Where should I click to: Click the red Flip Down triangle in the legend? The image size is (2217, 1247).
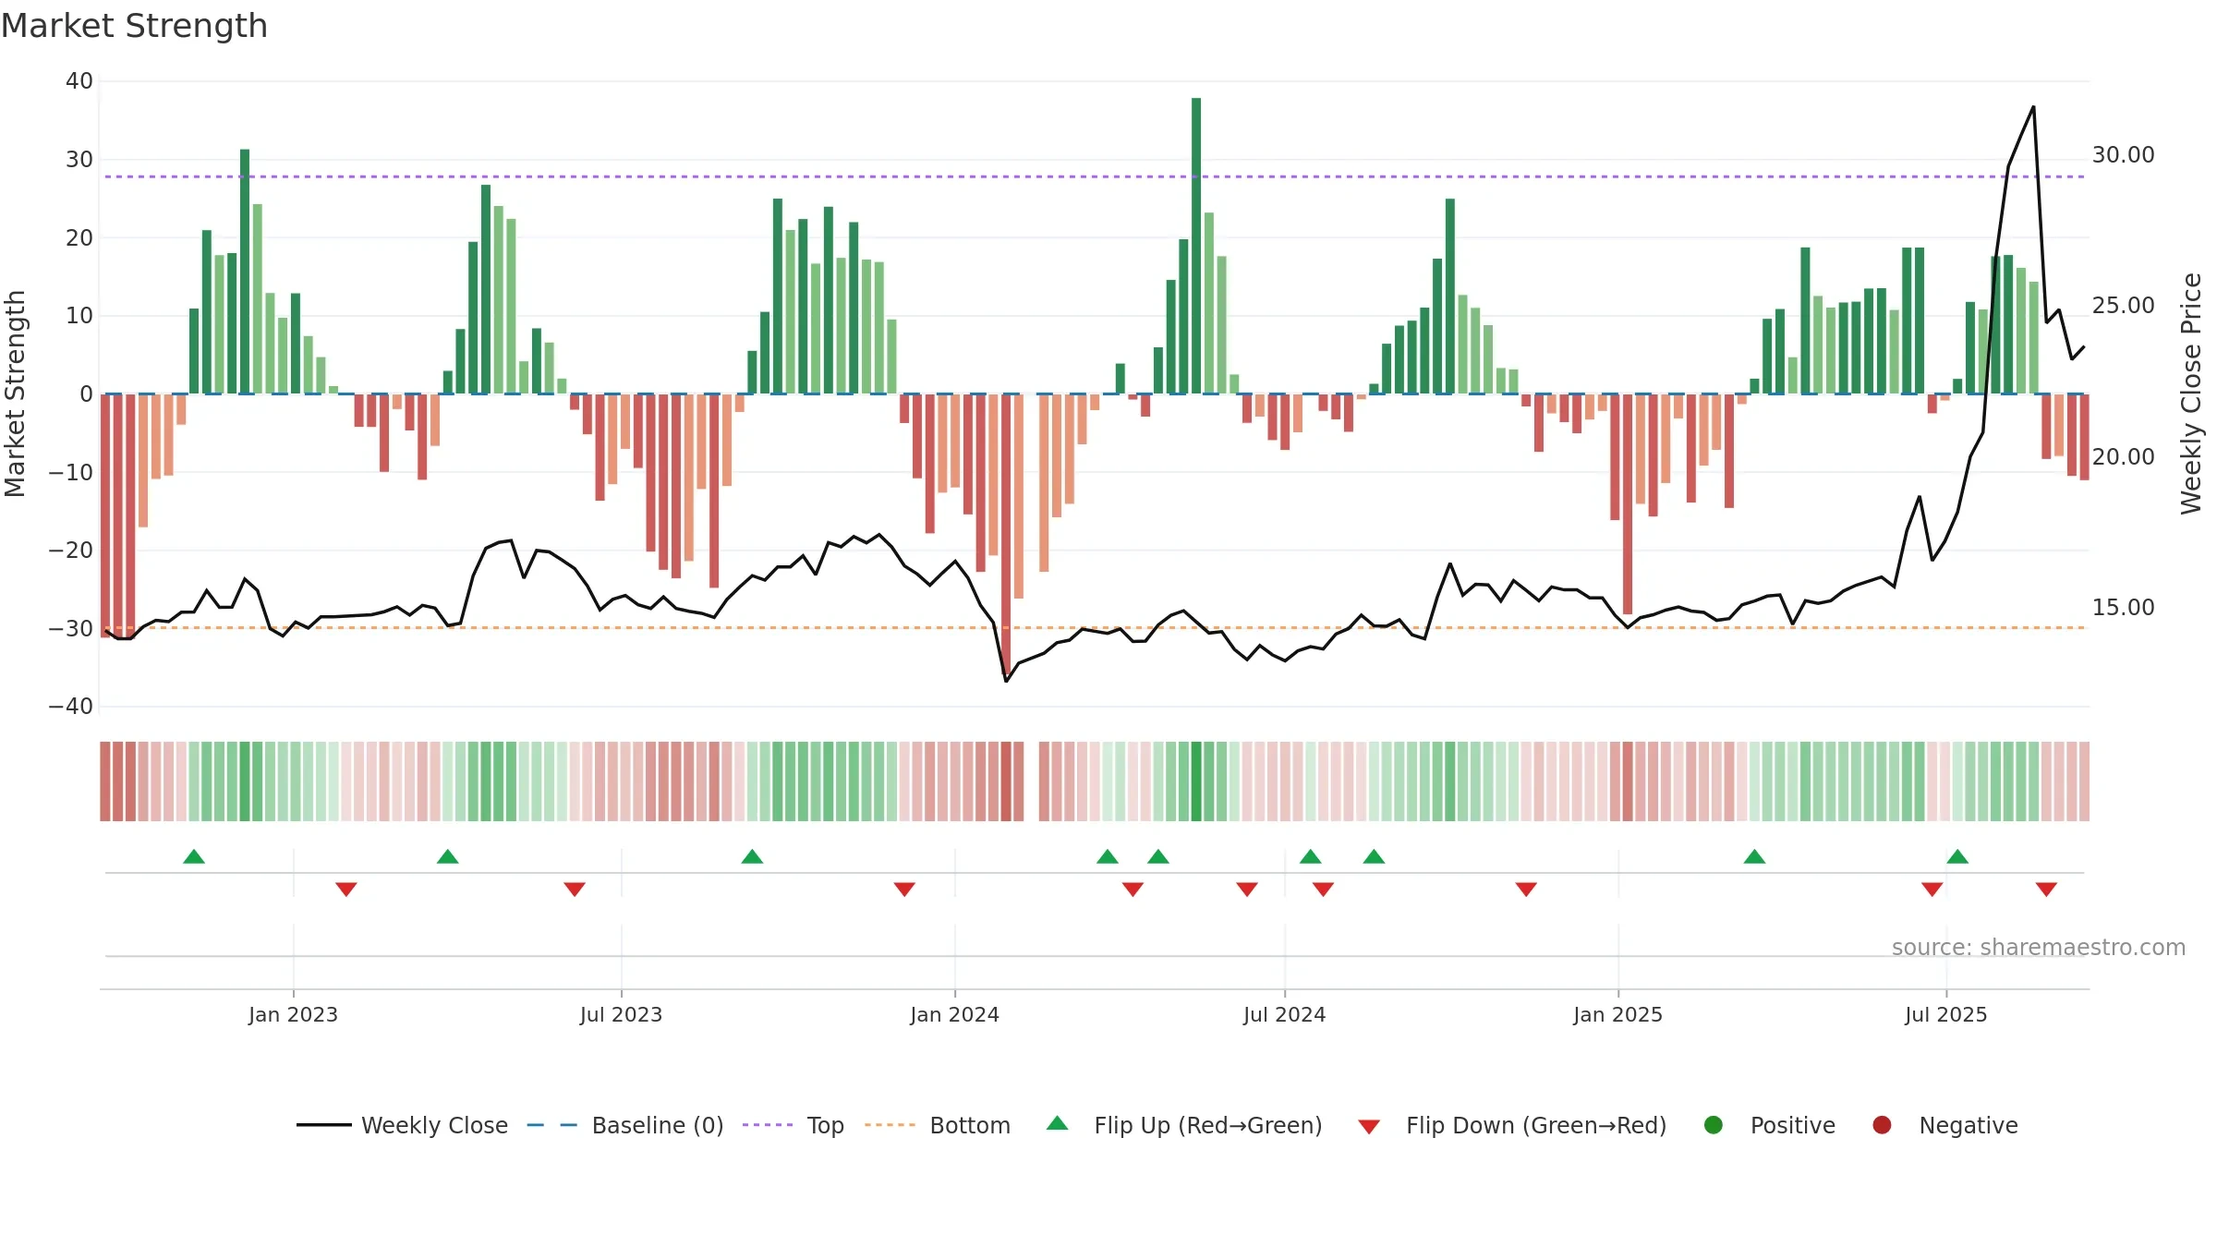coord(1369,1127)
